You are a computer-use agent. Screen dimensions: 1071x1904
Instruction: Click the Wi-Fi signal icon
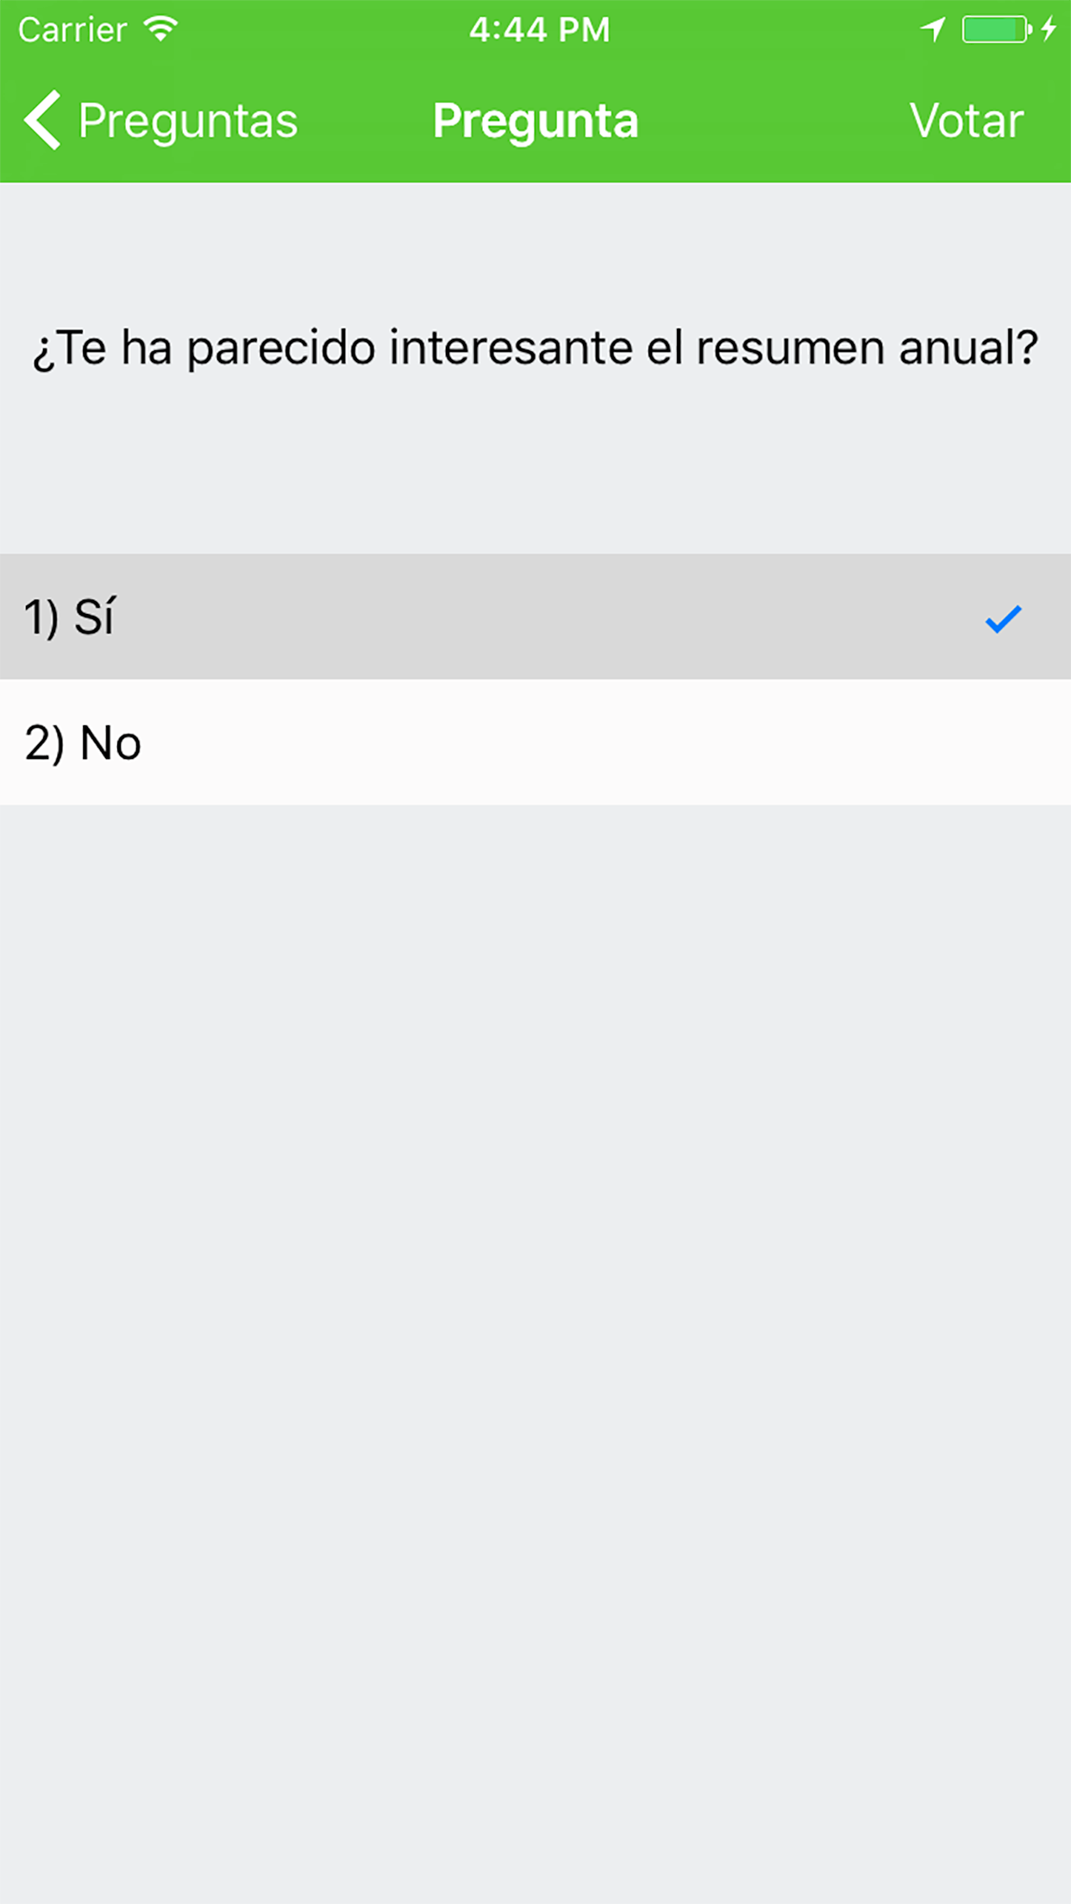[x=161, y=28]
